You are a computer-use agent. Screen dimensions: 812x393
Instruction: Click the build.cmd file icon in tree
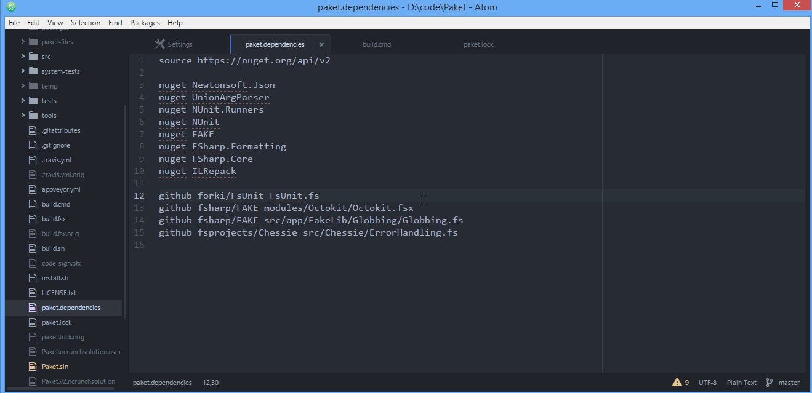(33, 204)
